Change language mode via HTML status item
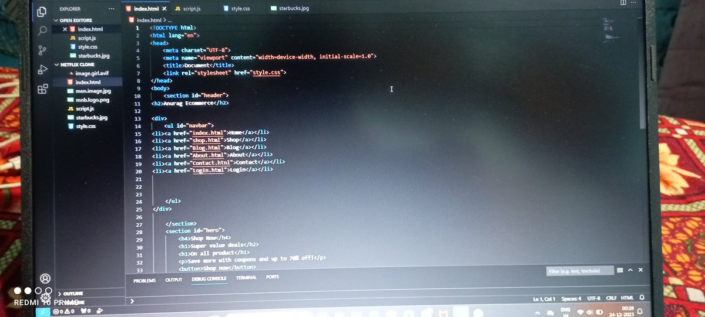This screenshot has height=317, width=705. (627, 299)
